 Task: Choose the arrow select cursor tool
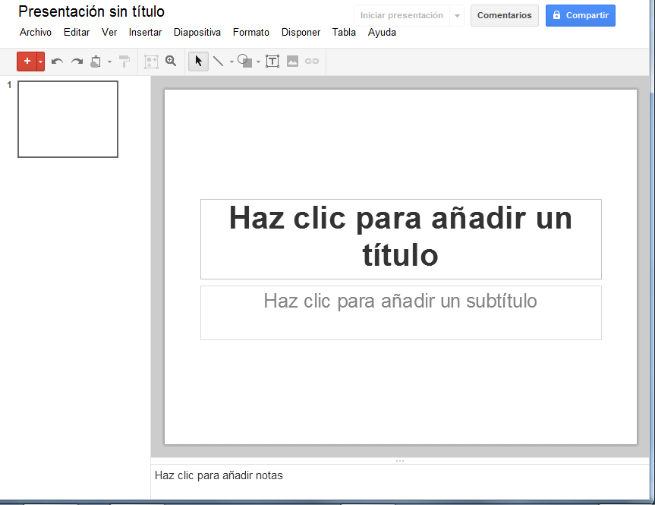click(198, 62)
